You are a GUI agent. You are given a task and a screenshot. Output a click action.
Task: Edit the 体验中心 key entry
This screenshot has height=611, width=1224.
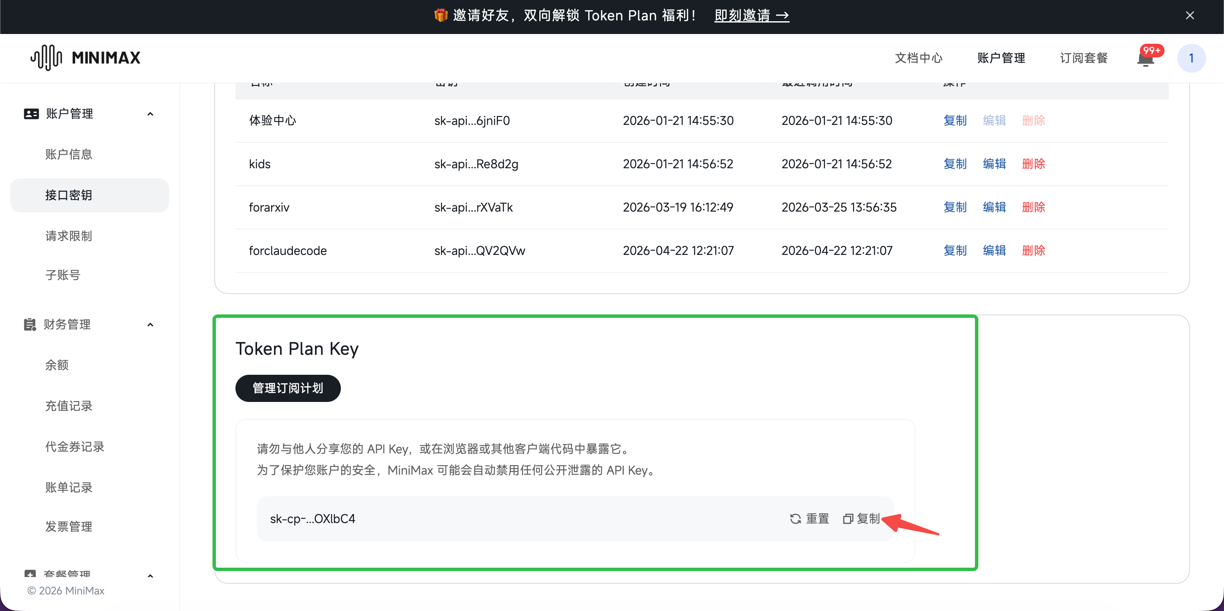(994, 121)
